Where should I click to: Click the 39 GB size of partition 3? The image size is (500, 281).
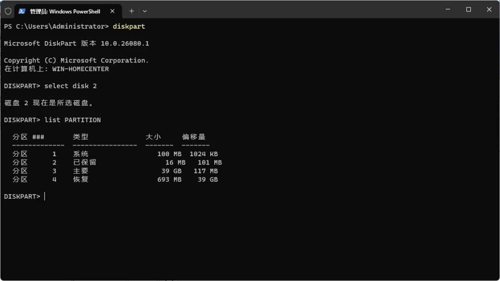(x=171, y=171)
